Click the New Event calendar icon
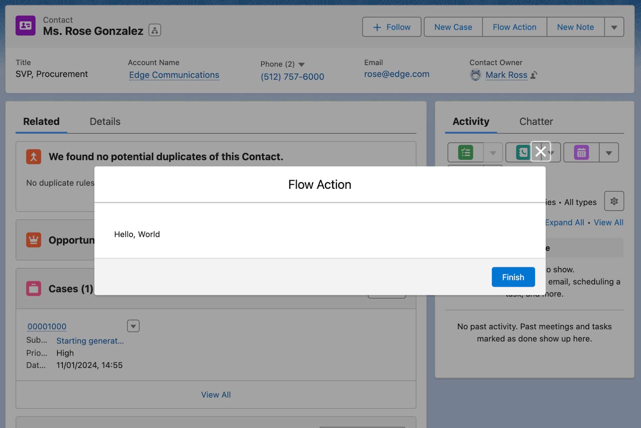 click(x=581, y=152)
